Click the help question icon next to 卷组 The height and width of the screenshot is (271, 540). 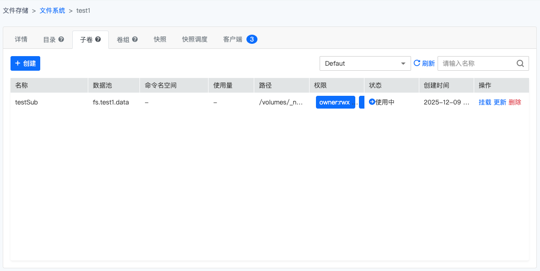(134, 39)
